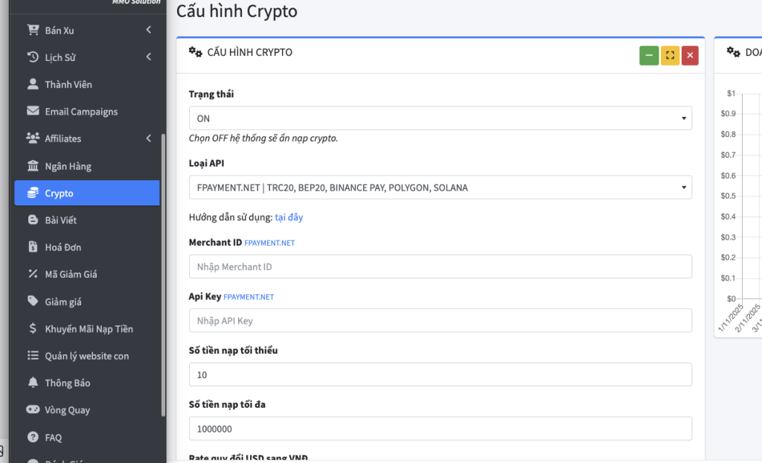This screenshot has height=463, width=762.
Task: Click the Ngân Hàng bank building icon
Action: 33,166
